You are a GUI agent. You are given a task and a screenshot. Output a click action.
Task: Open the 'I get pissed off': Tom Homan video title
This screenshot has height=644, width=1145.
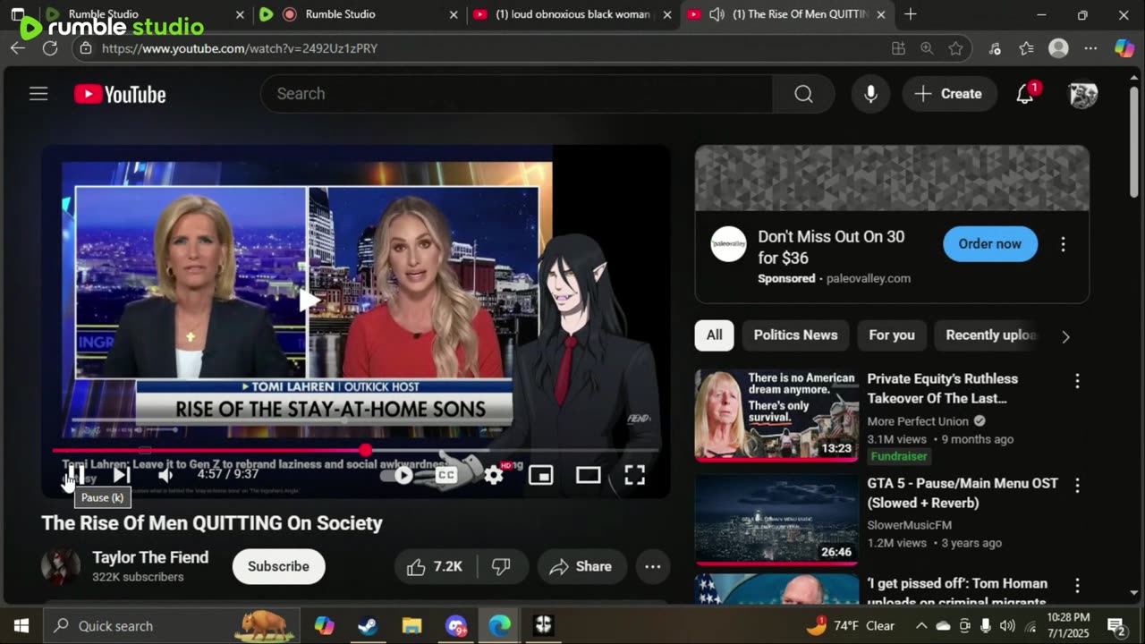[x=957, y=592]
